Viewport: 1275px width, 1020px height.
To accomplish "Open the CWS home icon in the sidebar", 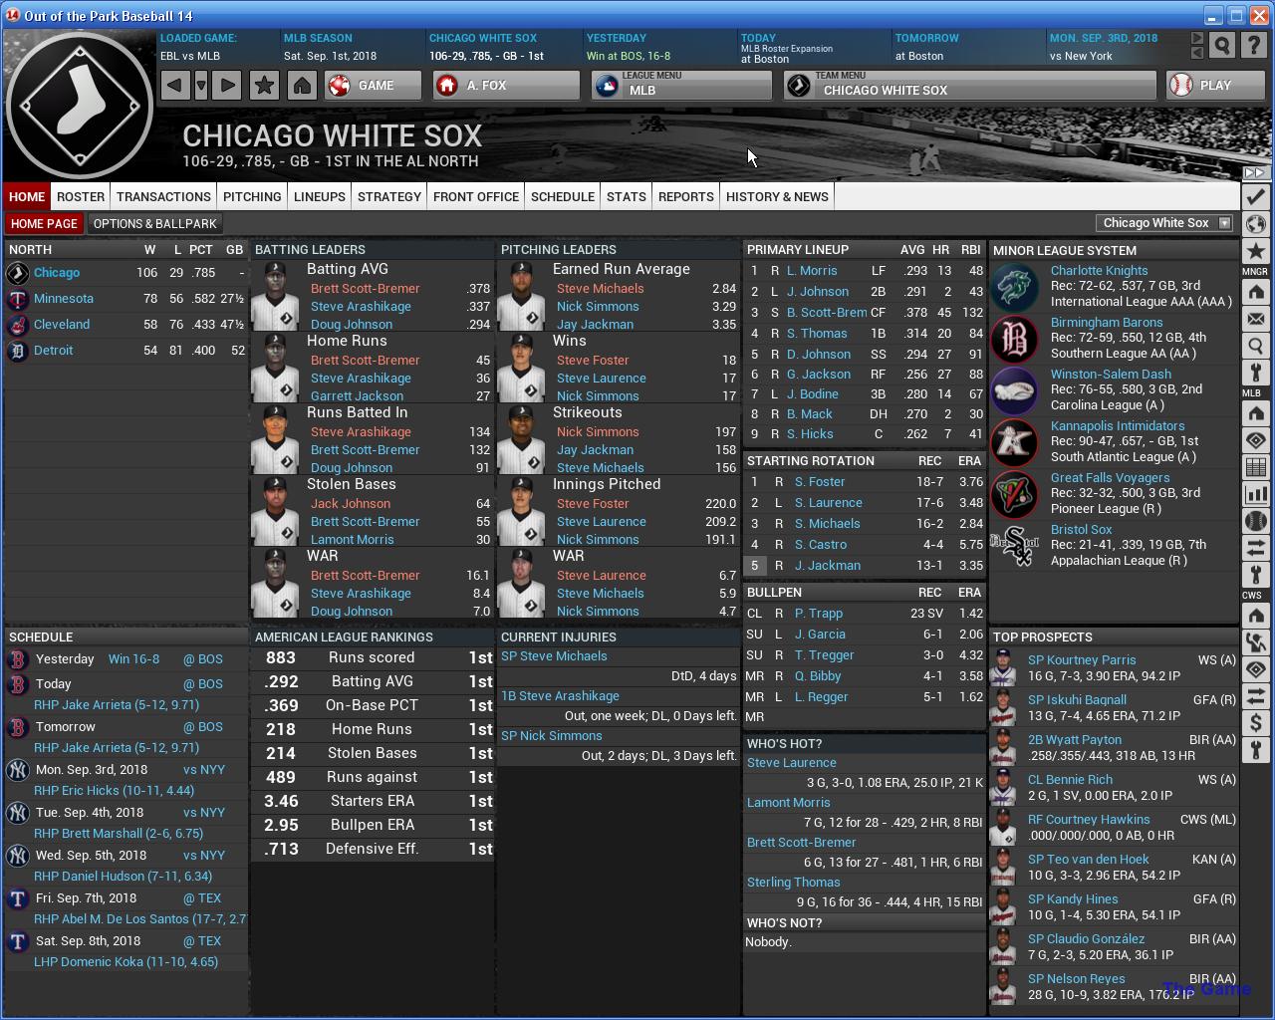I will pos(1255,615).
